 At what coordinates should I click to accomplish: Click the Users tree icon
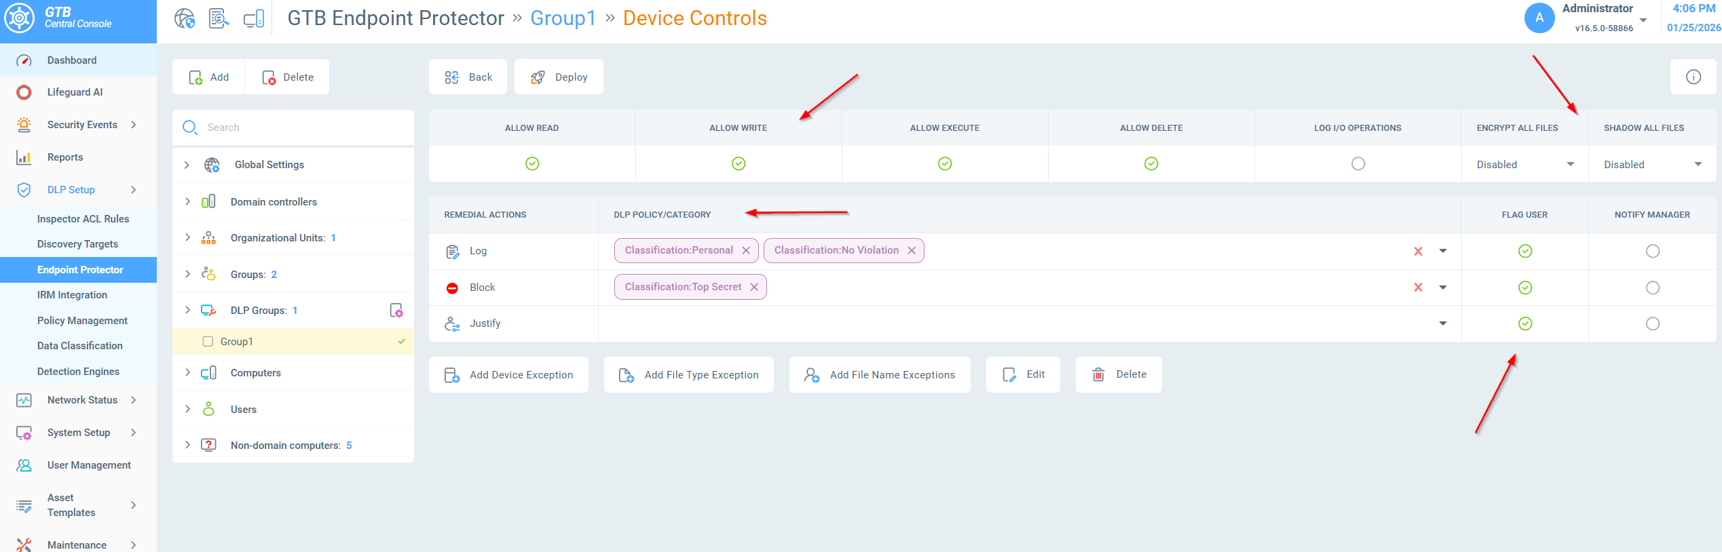pyautogui.click(x=208, y=409)
